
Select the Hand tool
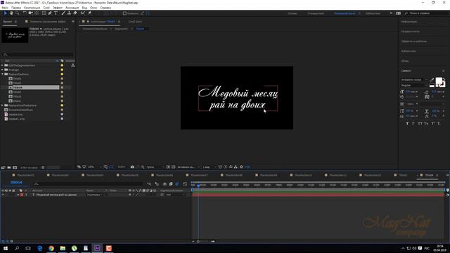[11, 13]
